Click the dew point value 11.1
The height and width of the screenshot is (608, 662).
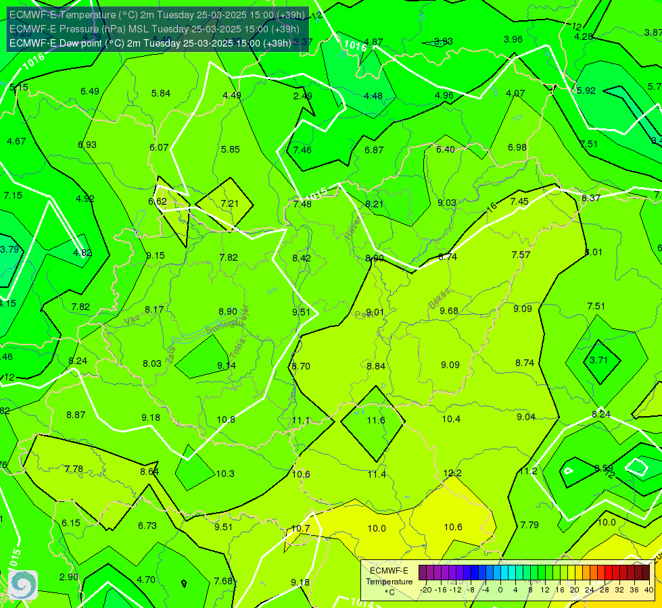(301, 420)
